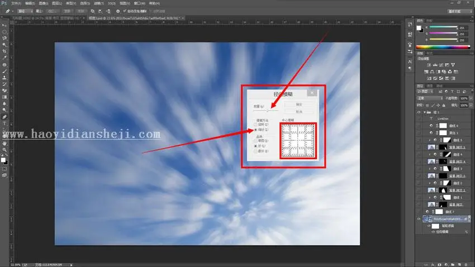Select the Move tool in the toolbox

(4, 26)
